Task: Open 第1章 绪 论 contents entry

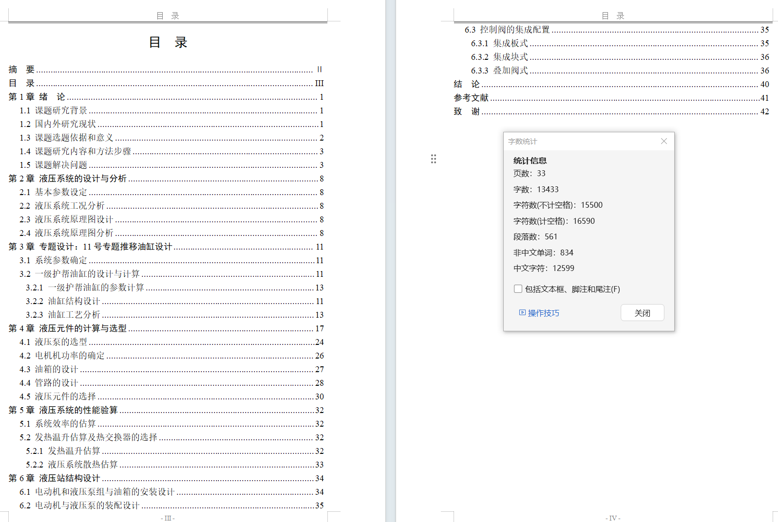Action: pos(166,97)
